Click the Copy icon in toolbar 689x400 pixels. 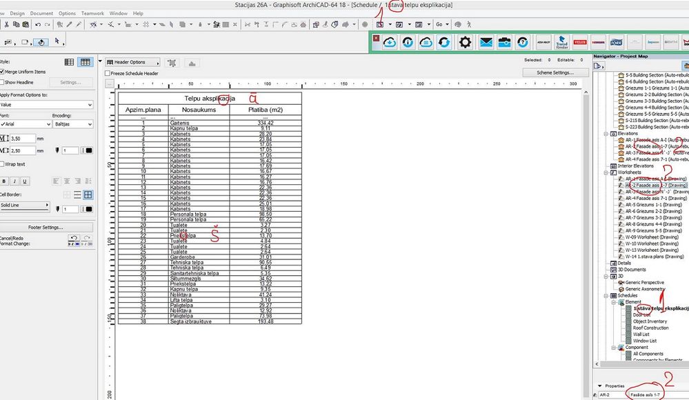click(17, 25)
